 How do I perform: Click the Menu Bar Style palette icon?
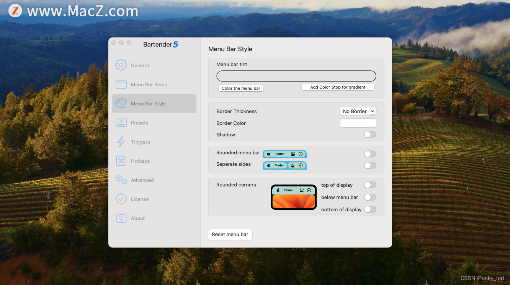click(x=121, y=104)
